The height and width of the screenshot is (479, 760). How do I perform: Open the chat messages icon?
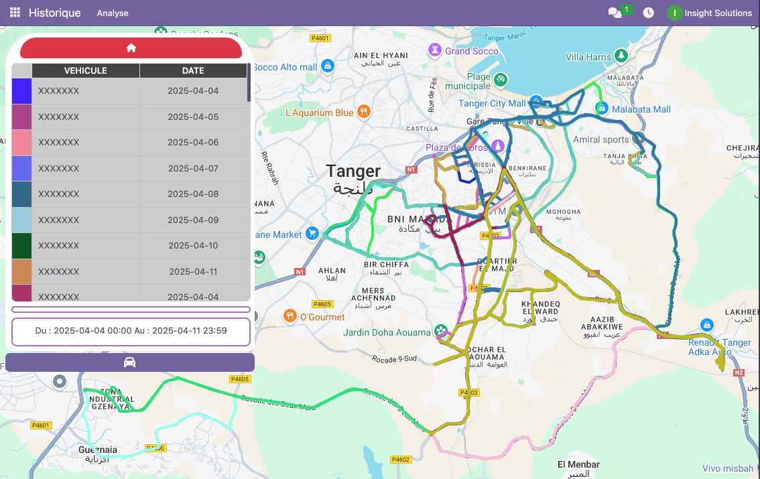(615, 13)
